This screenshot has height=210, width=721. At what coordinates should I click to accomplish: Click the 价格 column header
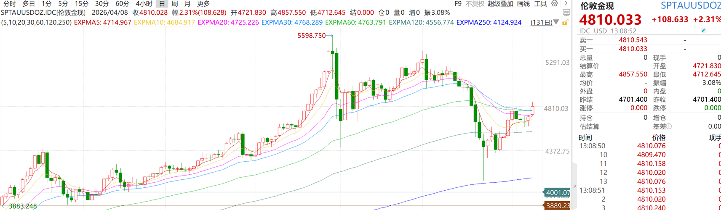659,138
